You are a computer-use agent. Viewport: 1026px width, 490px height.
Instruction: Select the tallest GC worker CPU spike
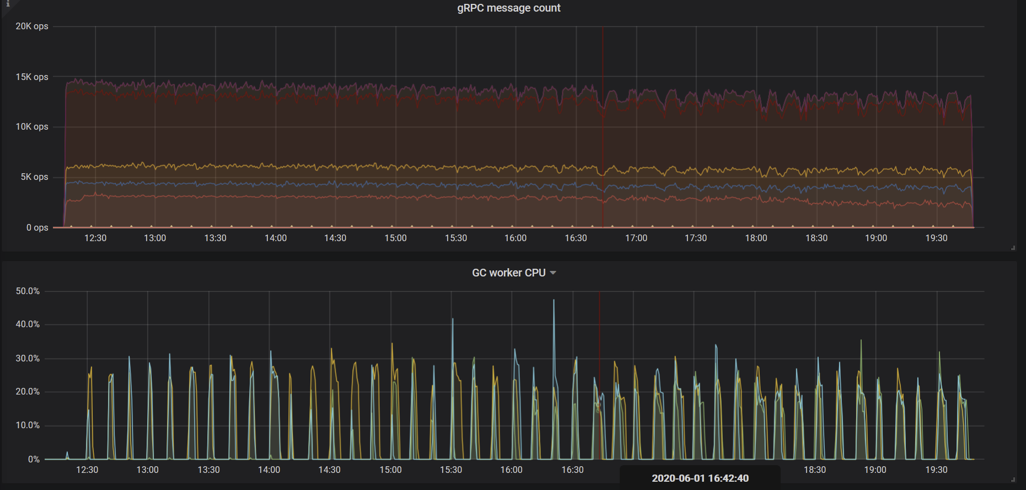[x=554, y=301]
